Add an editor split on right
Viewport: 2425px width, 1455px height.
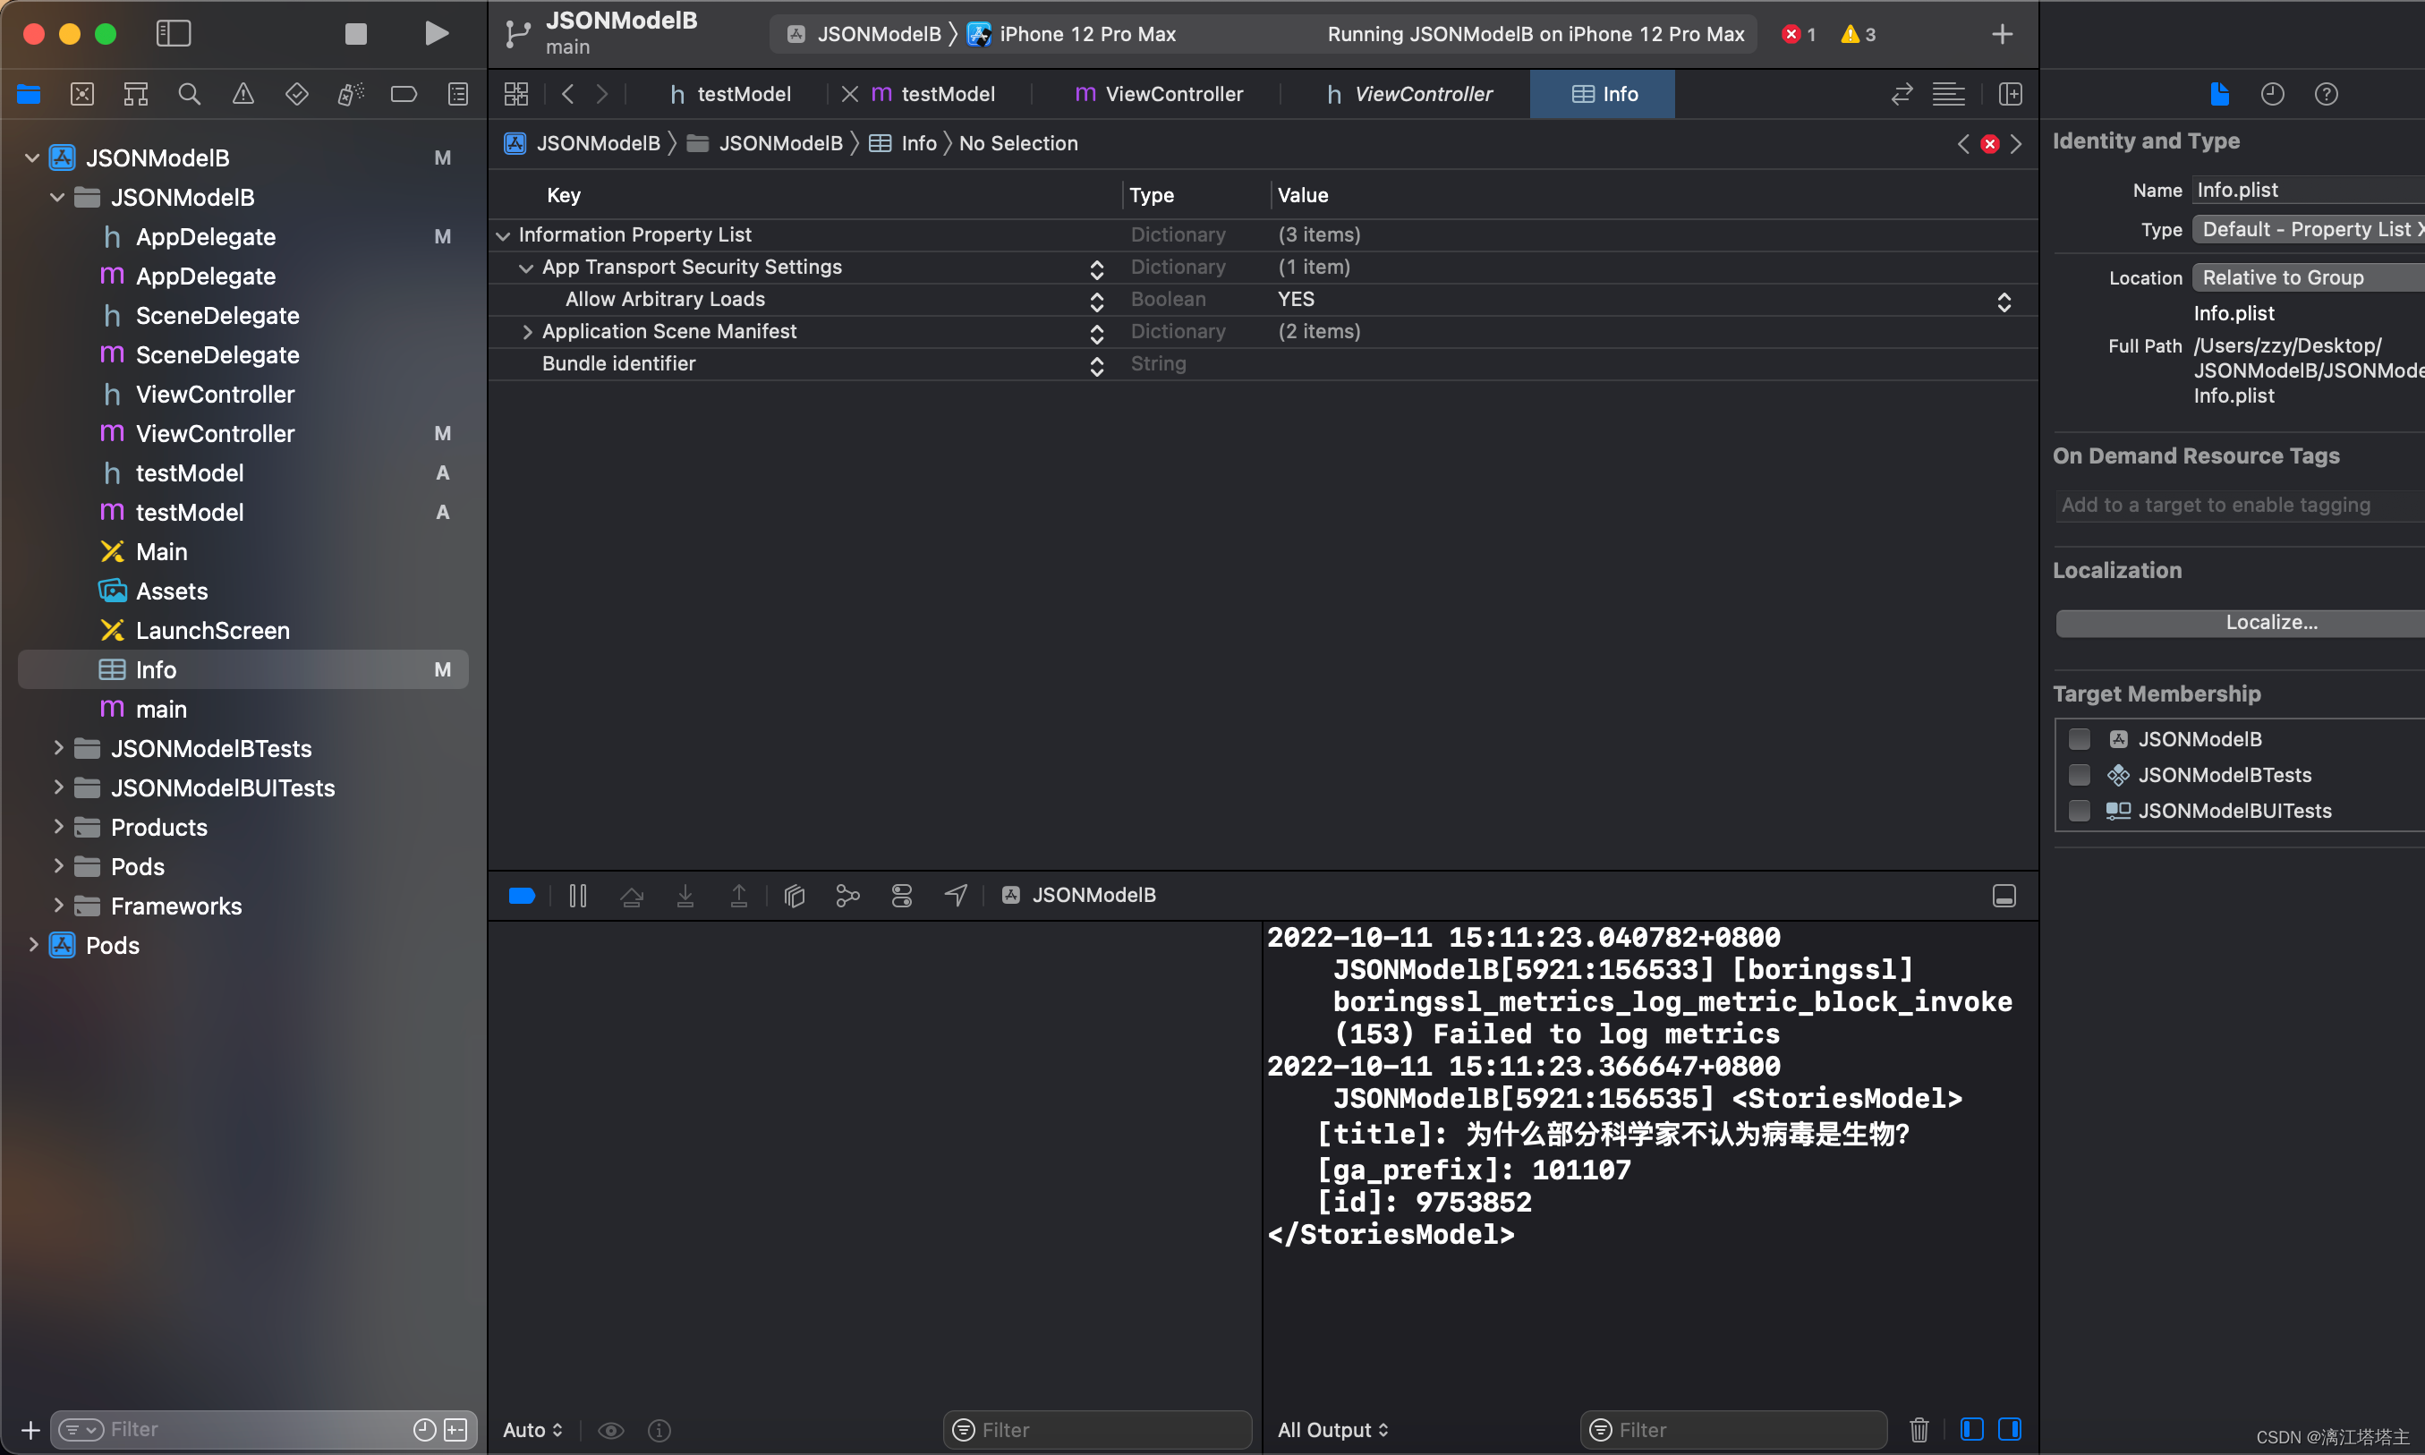click(2011, 94)
